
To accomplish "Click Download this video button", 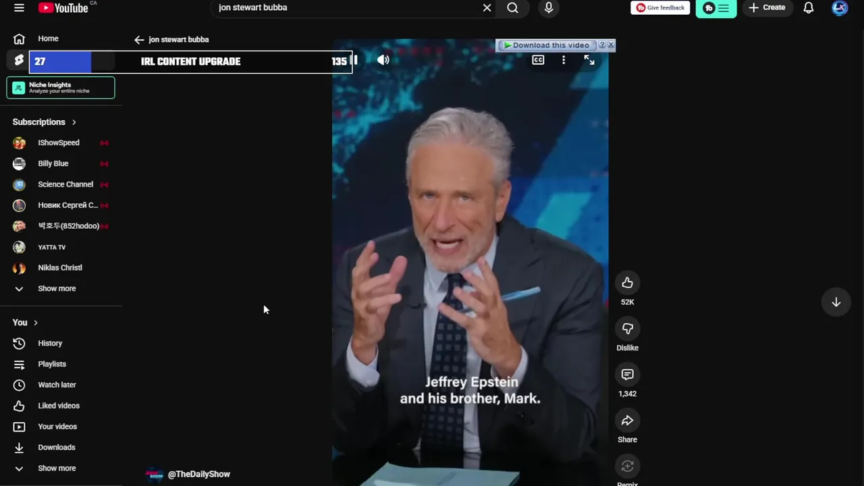I will (x=547, y=45).
